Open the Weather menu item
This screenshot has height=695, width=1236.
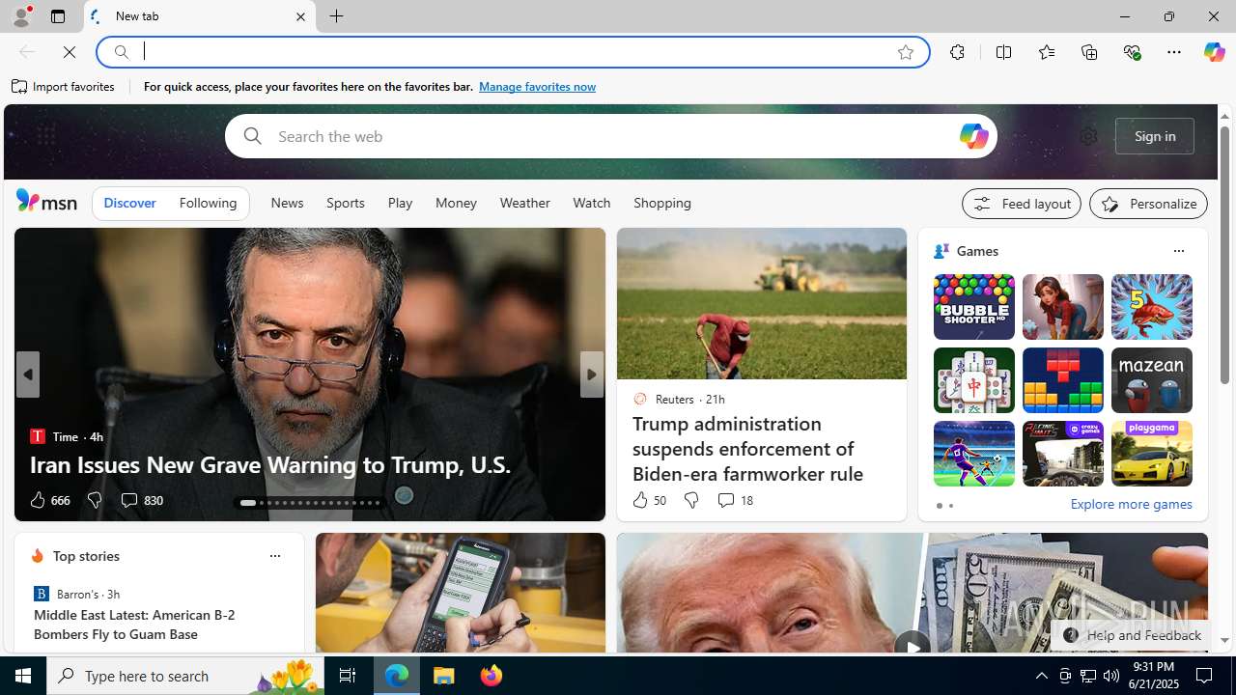524,203
